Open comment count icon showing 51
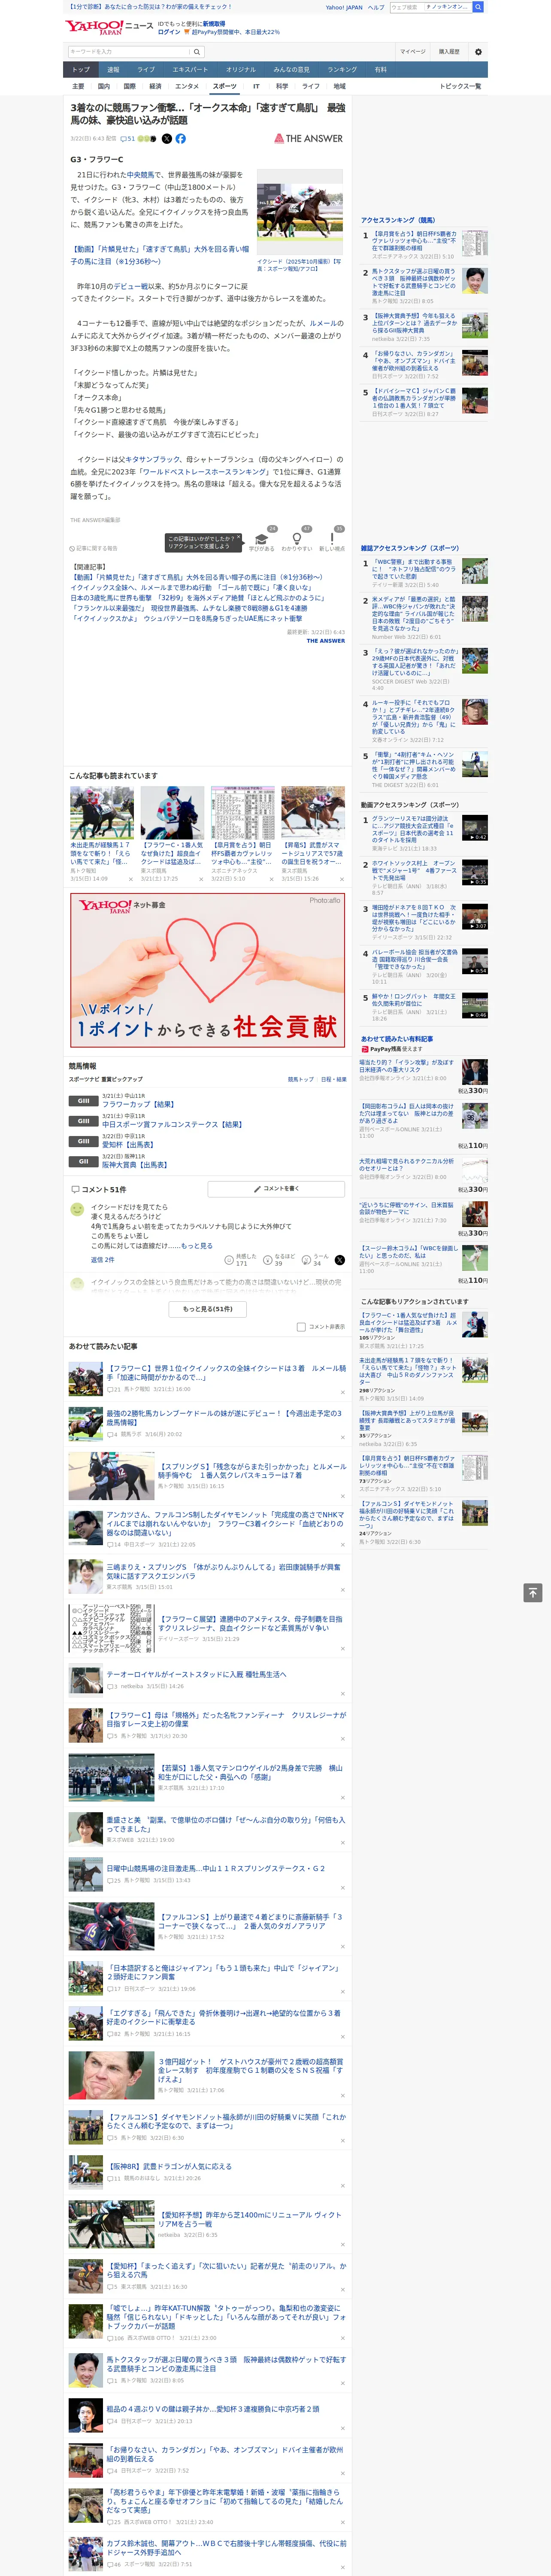 (x=128, y=139)
